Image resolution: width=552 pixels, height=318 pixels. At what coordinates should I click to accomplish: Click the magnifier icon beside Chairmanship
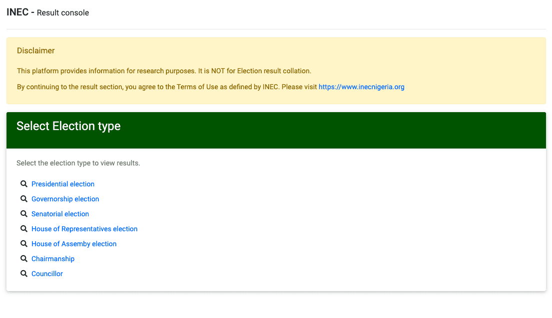click(23, 259)
